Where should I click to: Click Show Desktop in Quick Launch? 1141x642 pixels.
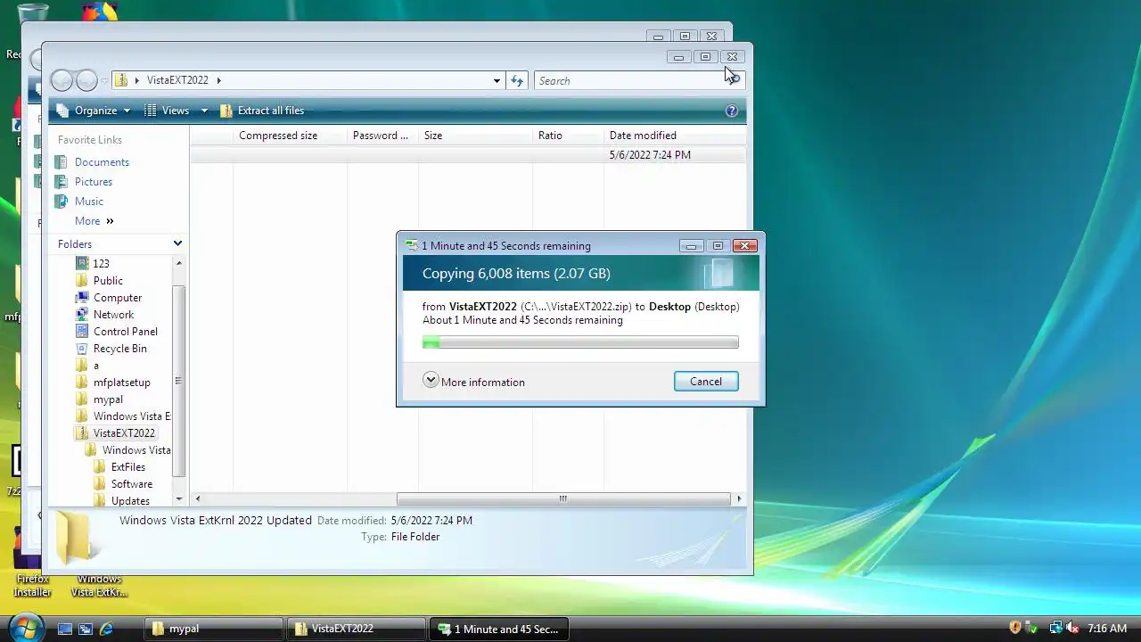click(65, 629)
